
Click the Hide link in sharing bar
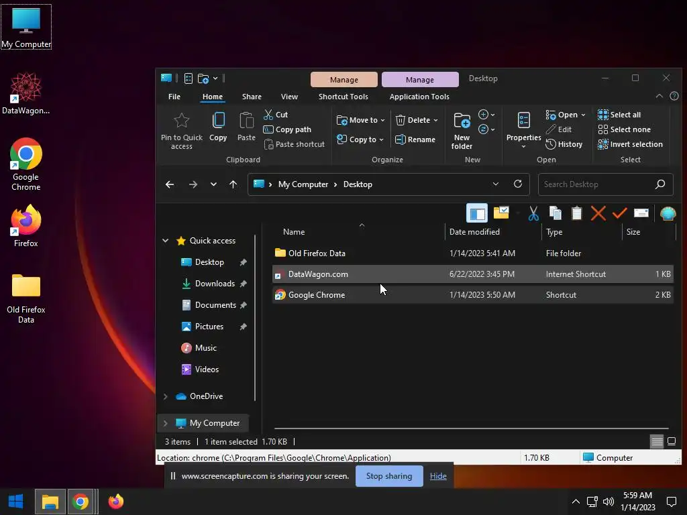(x=438, y=476)
